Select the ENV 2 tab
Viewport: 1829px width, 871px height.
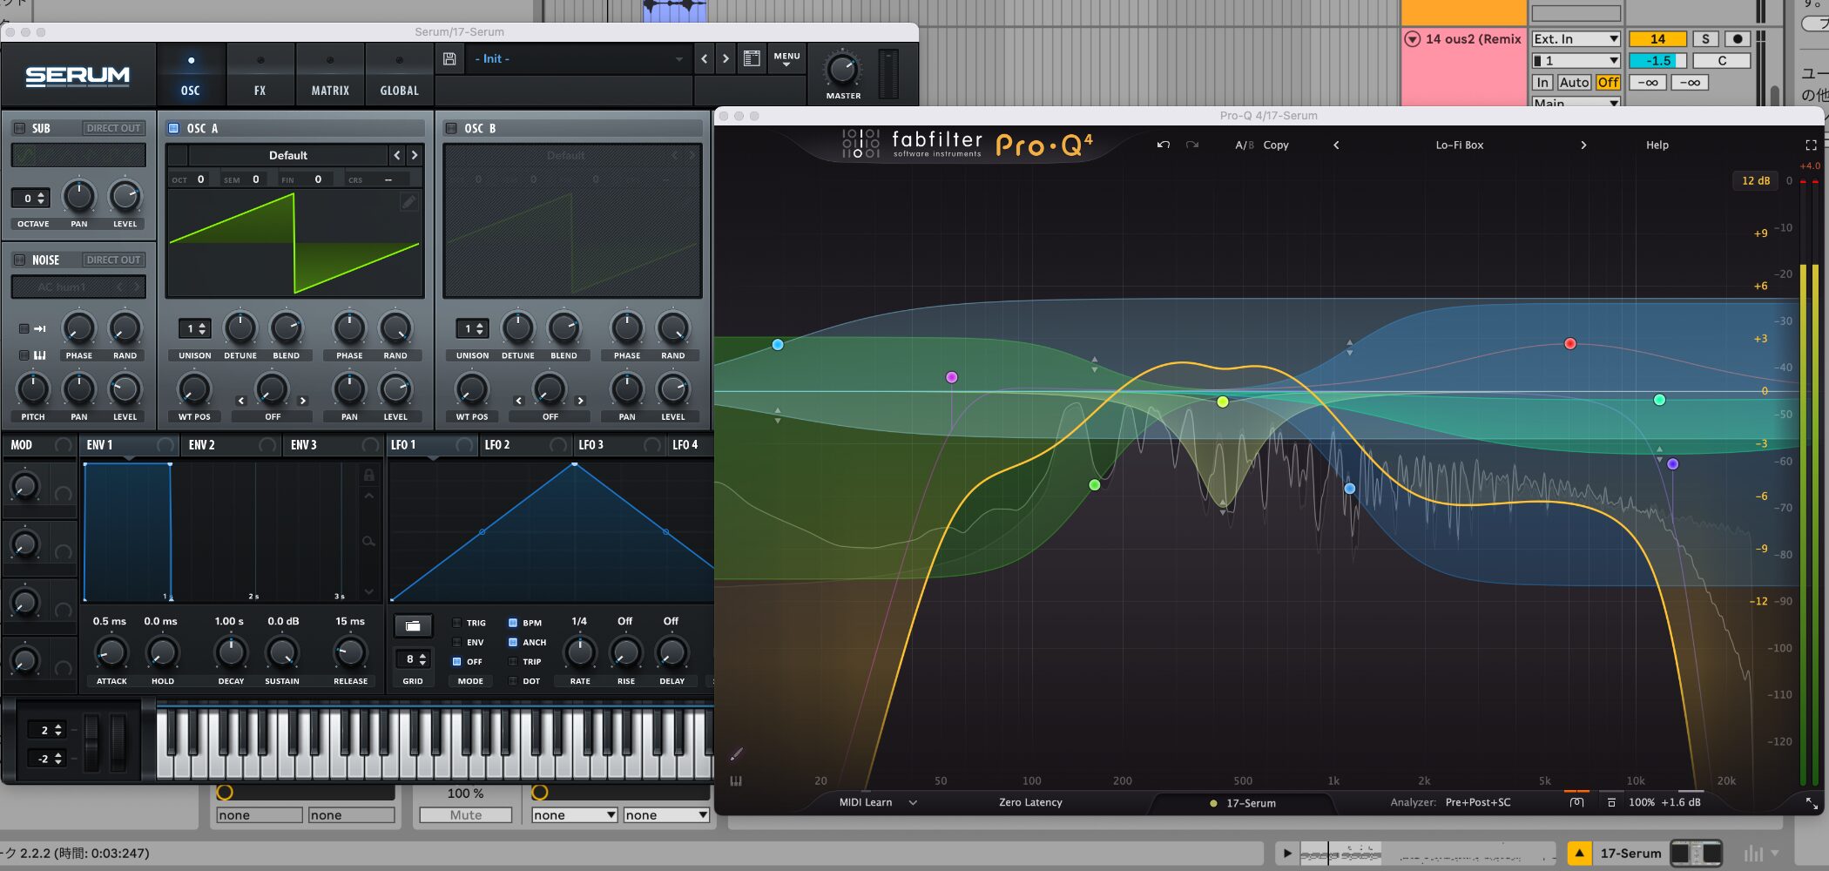[232, 445]
